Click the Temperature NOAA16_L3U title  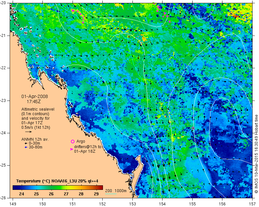pos(57,181)
